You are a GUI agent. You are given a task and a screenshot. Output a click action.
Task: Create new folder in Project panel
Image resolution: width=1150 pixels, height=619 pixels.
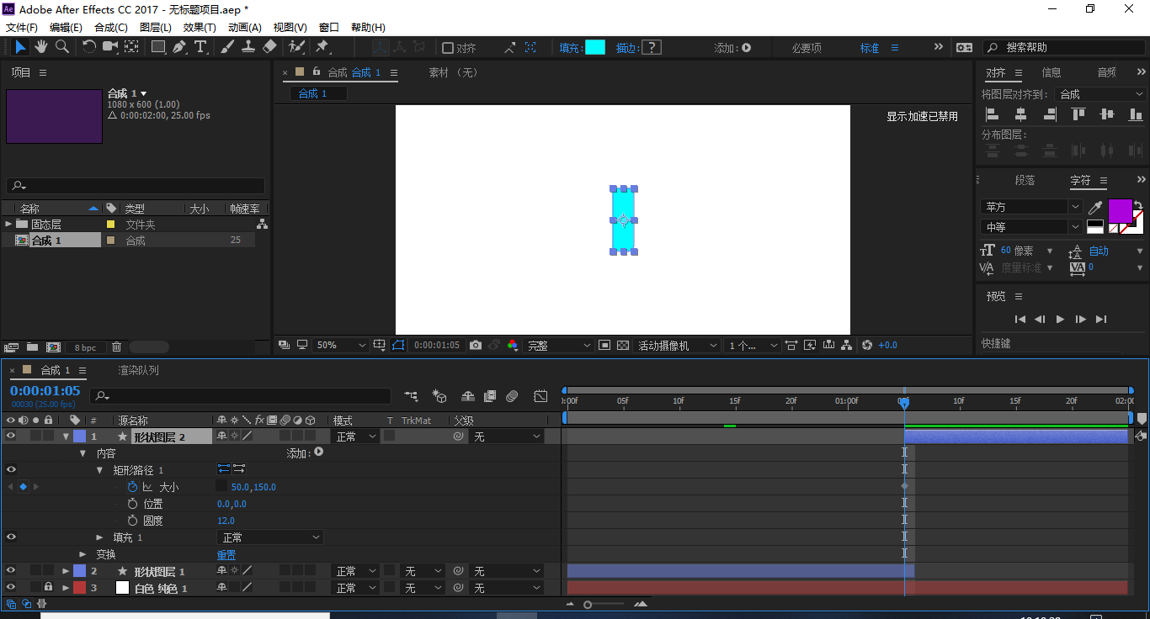pyautogui.click(x=32, y=347)
